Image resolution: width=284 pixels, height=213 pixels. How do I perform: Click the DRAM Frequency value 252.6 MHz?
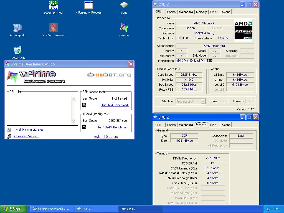(x=213, y=158)
